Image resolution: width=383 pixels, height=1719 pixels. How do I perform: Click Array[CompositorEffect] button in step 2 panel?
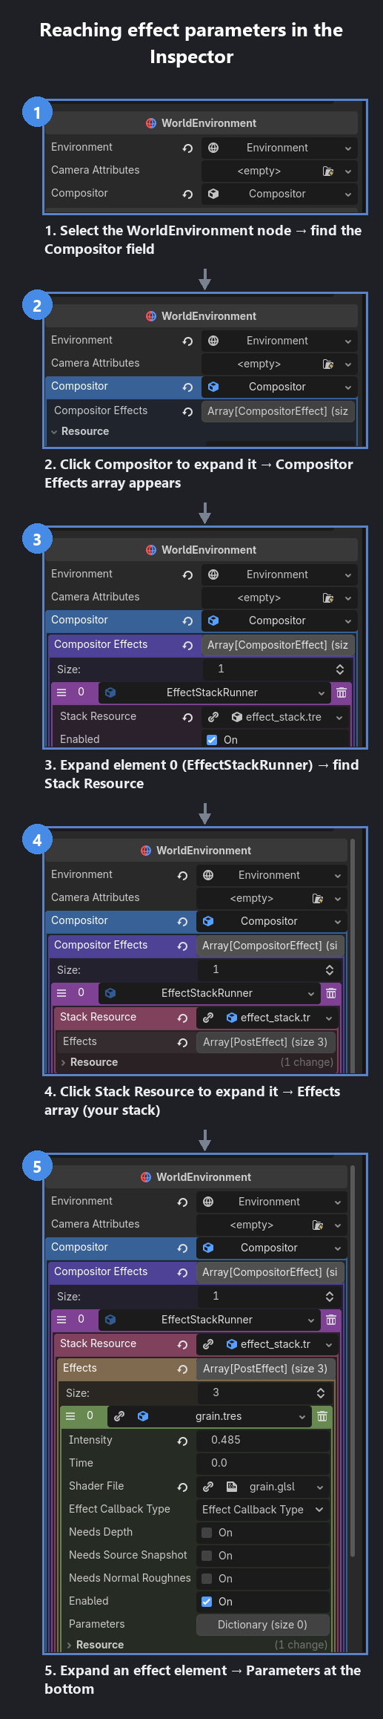278,411
